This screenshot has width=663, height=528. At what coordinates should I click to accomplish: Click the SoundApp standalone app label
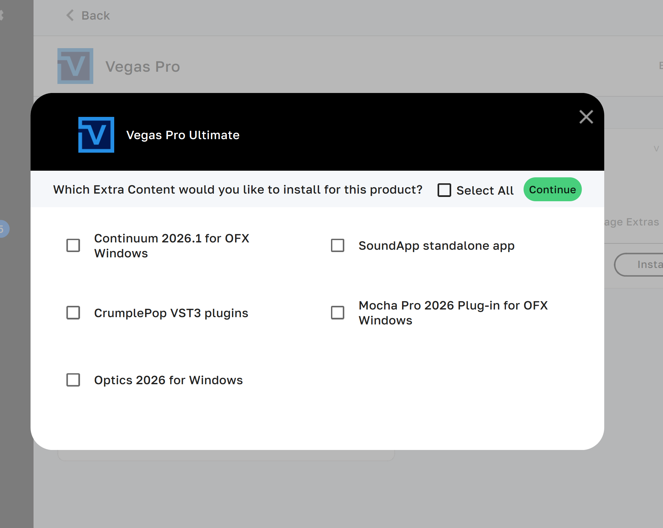coord(436,246)
